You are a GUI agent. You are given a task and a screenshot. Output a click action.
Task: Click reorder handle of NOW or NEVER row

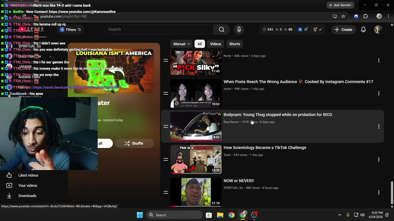[x=166, y=192]
